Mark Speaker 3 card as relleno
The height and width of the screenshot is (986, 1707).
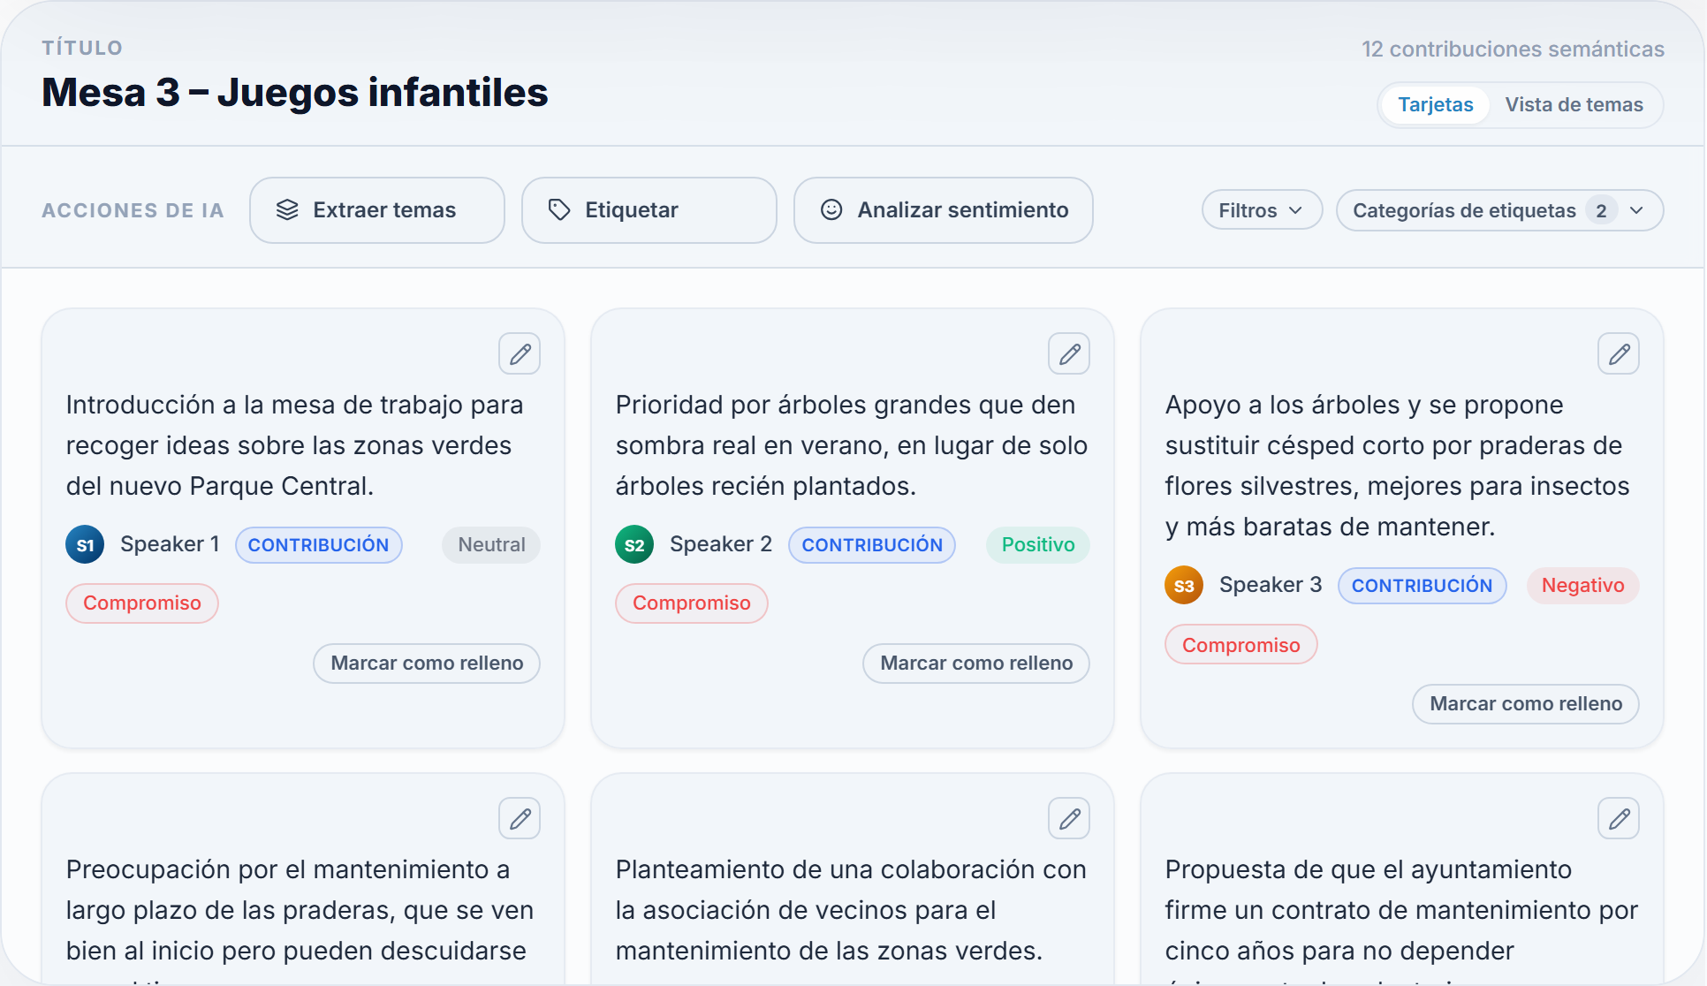(x=1526, y=704)
